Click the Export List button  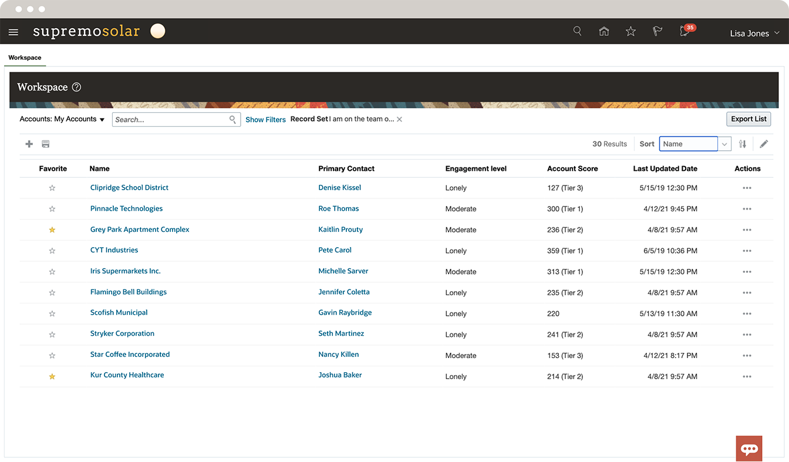748,119
